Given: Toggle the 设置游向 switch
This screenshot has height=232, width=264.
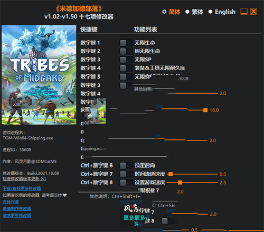Looking at the screenshot, I should (126, 166).
